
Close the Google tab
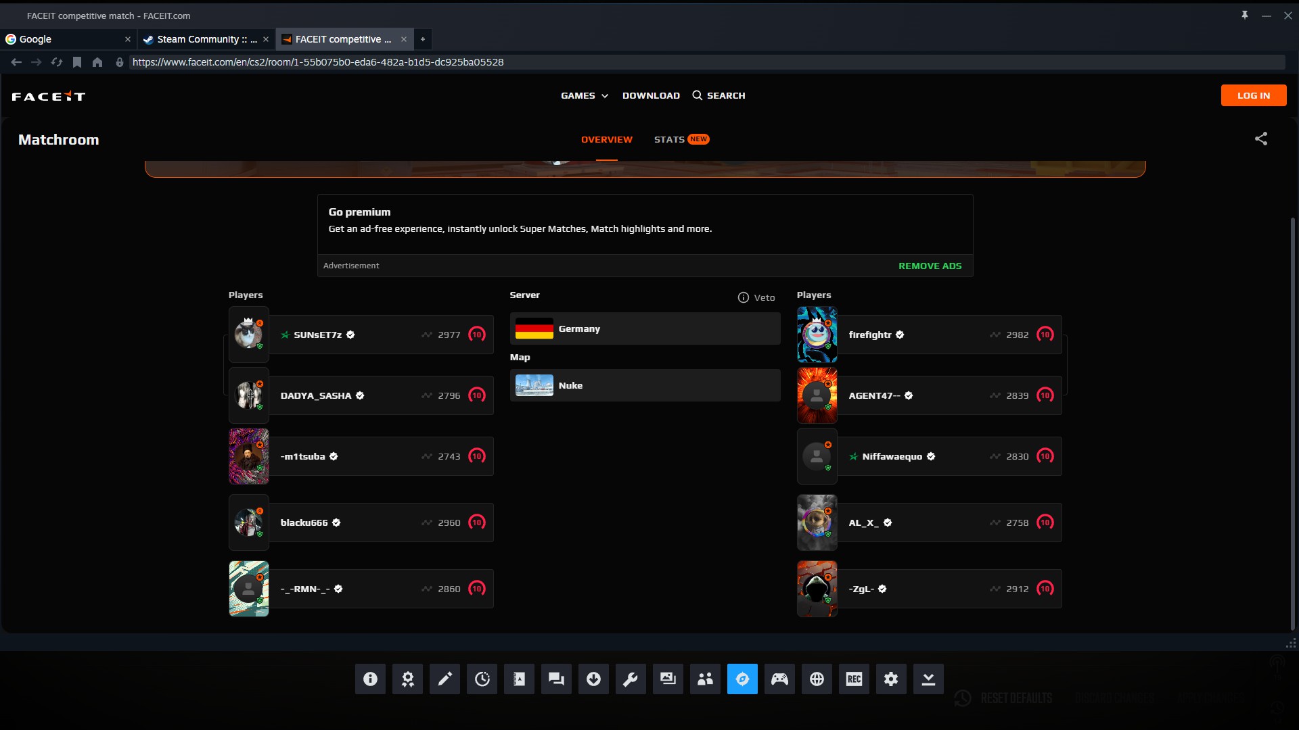pyautogui.click(x=128, y=39)
